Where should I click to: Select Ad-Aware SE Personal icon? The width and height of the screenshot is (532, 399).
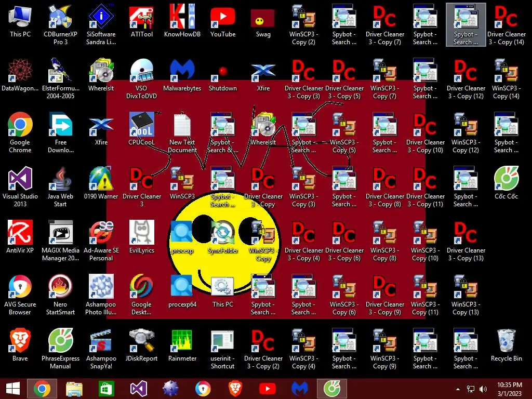[101, 241]
